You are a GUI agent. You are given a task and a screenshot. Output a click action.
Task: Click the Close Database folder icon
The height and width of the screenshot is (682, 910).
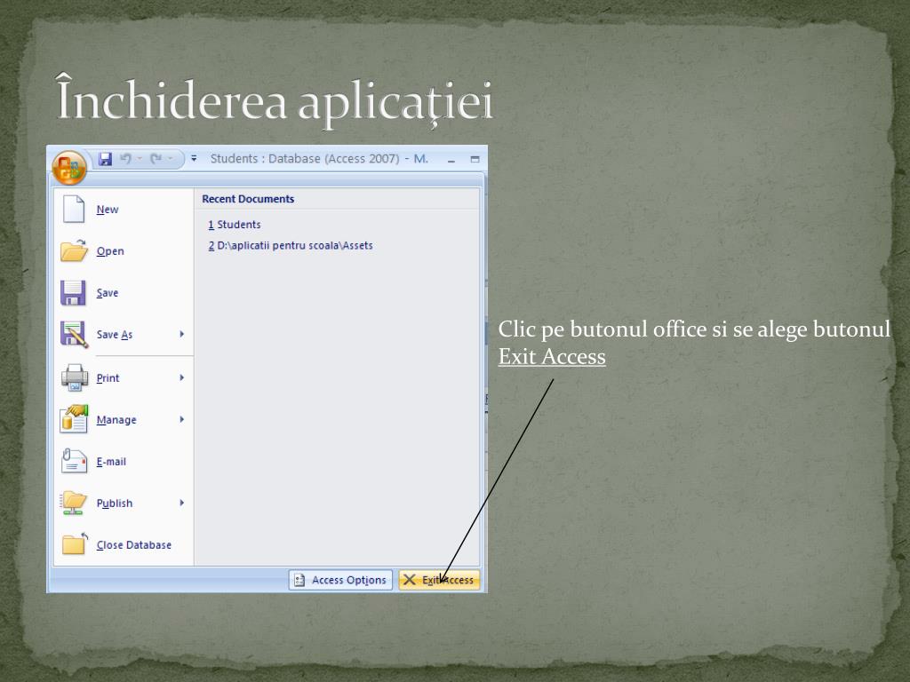tap(75, 544)
